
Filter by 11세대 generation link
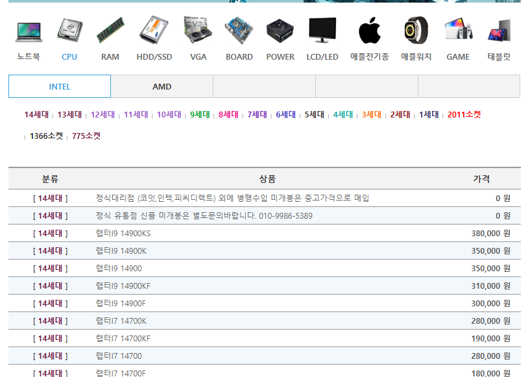pos(136,115)
